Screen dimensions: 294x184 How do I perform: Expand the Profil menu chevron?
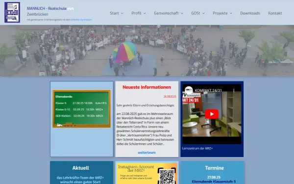[x=145, y=13]
